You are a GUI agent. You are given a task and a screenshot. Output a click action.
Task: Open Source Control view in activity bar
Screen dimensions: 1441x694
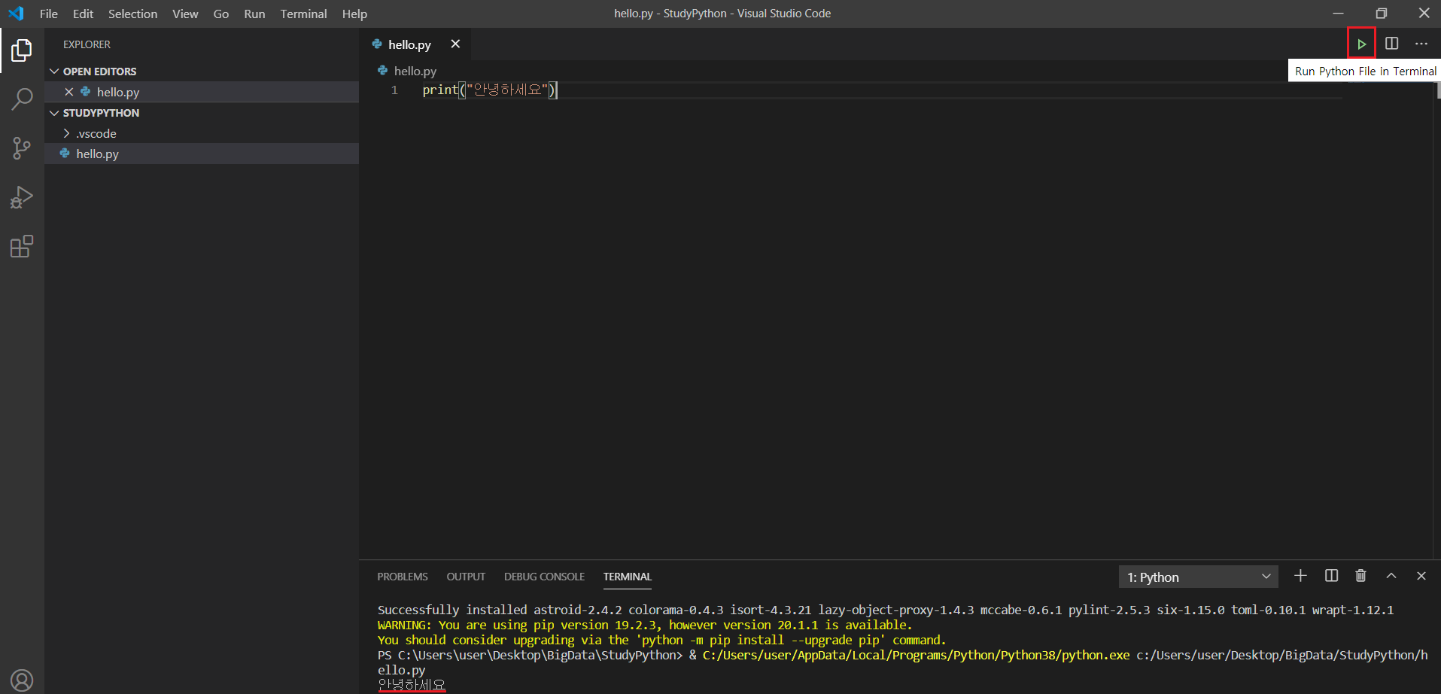tap(22, 148)
